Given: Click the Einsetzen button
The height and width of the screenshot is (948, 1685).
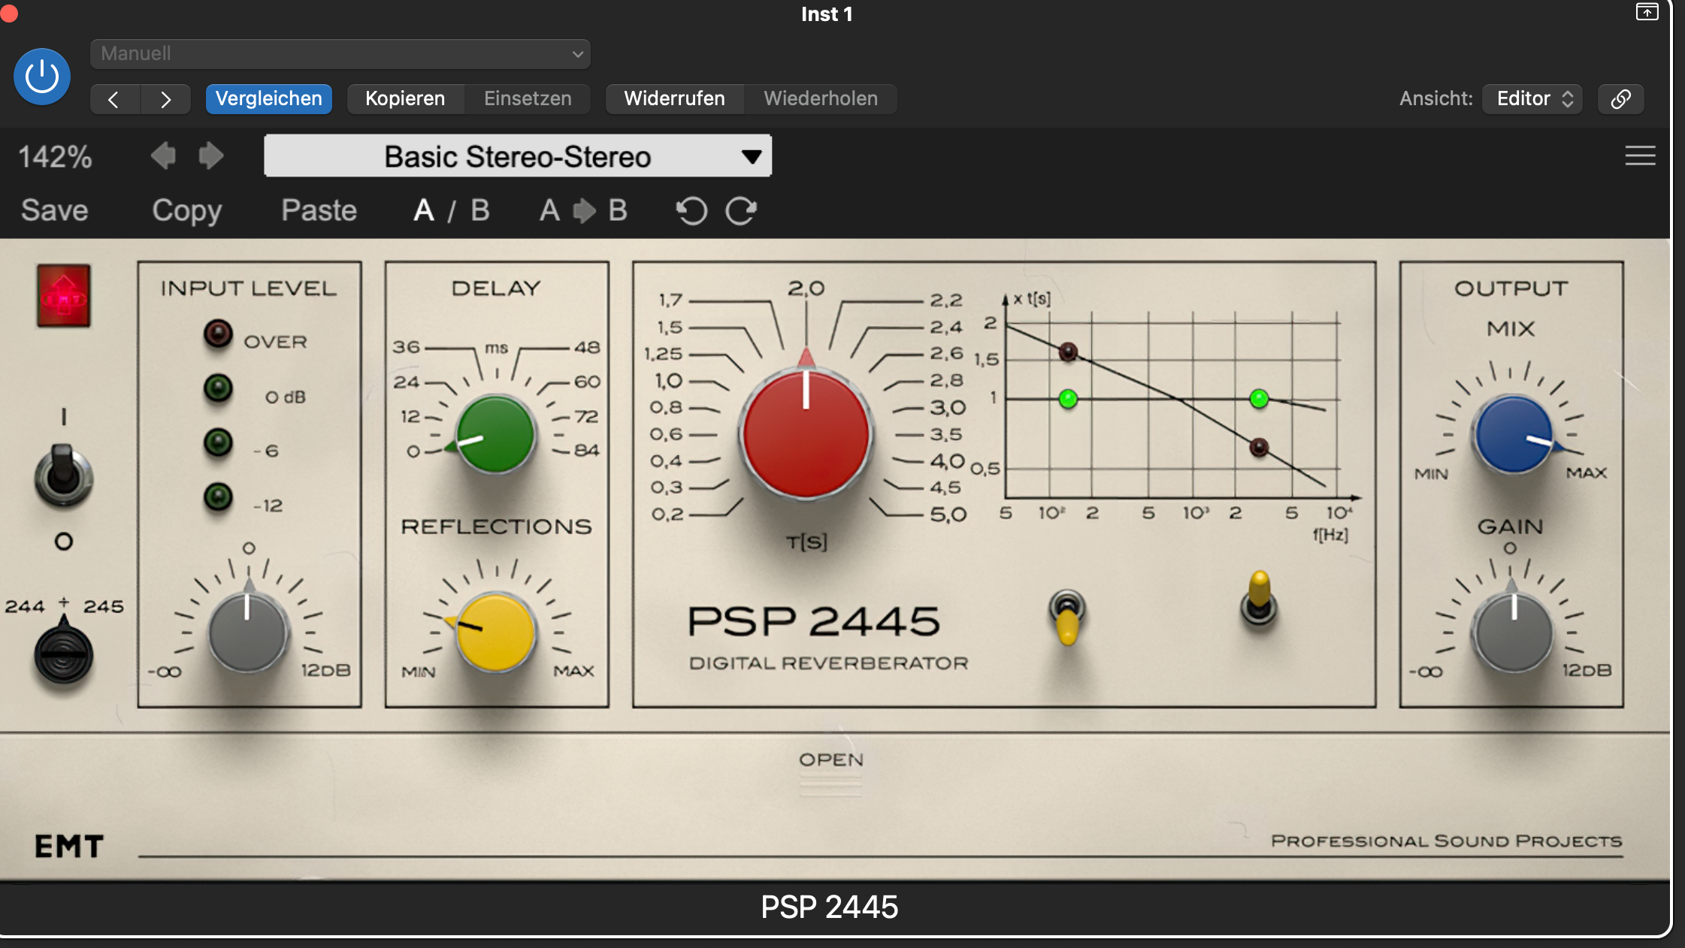Looking at the screenshot, I should 528,98.
